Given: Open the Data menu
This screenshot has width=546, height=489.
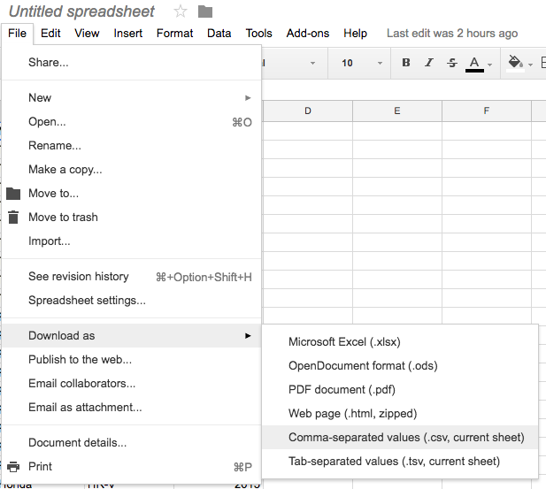Looking at the screenshot, I should [x=219, y=34].
